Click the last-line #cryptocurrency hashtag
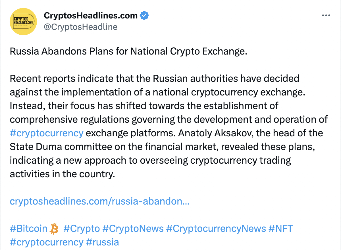Viewport: 341px width, 250px height. (47, 242)
